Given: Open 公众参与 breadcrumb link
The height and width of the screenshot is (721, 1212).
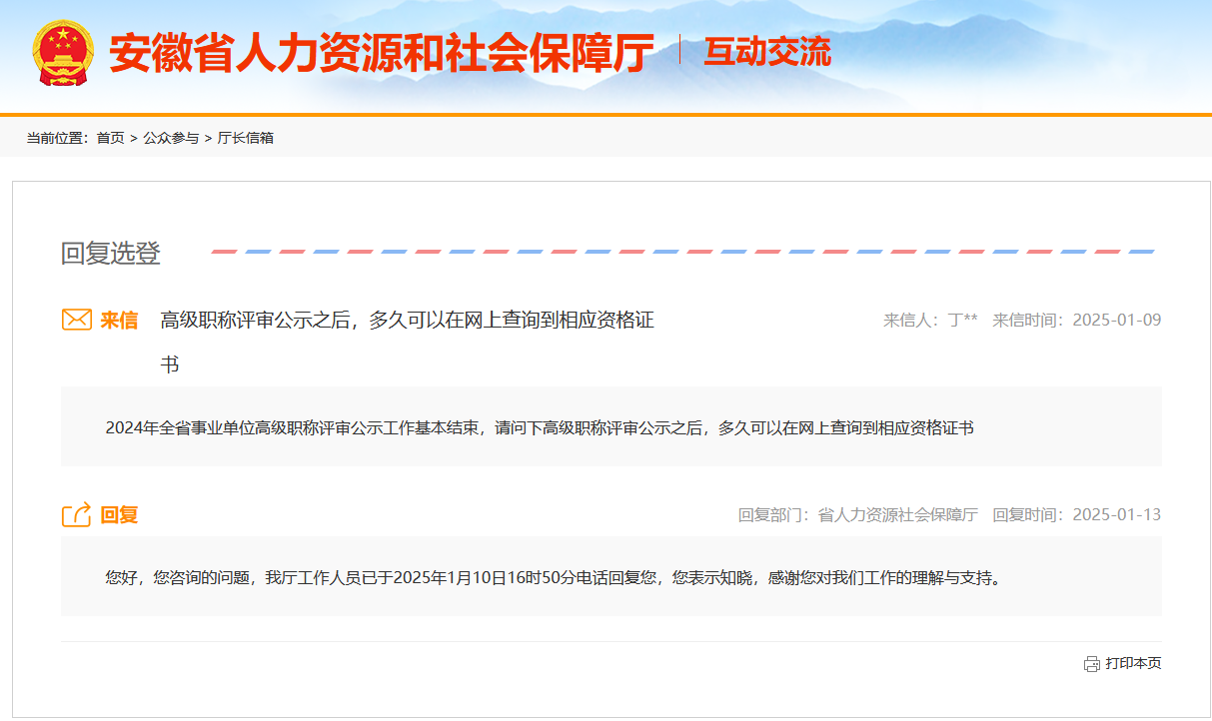Looking at the screenshot, I should click(171, 138).
